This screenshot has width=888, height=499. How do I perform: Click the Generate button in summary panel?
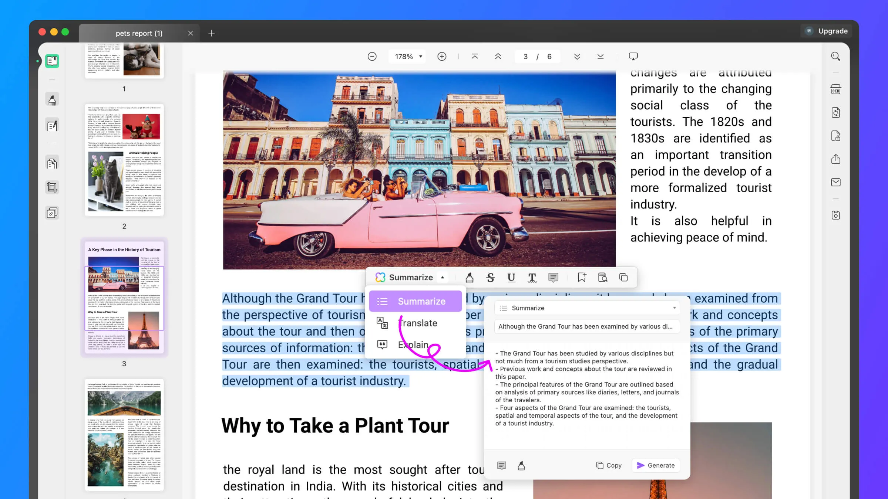coord(656,465)
